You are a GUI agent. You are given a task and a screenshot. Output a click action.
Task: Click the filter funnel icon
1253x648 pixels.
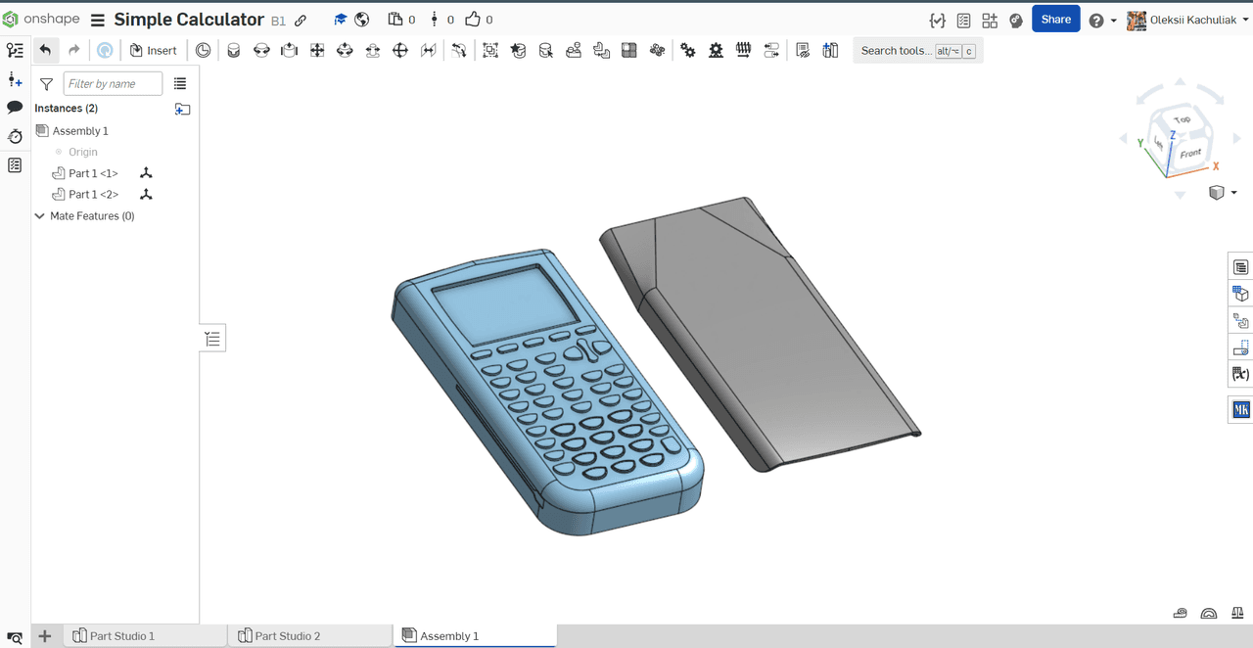coord(46,84)
